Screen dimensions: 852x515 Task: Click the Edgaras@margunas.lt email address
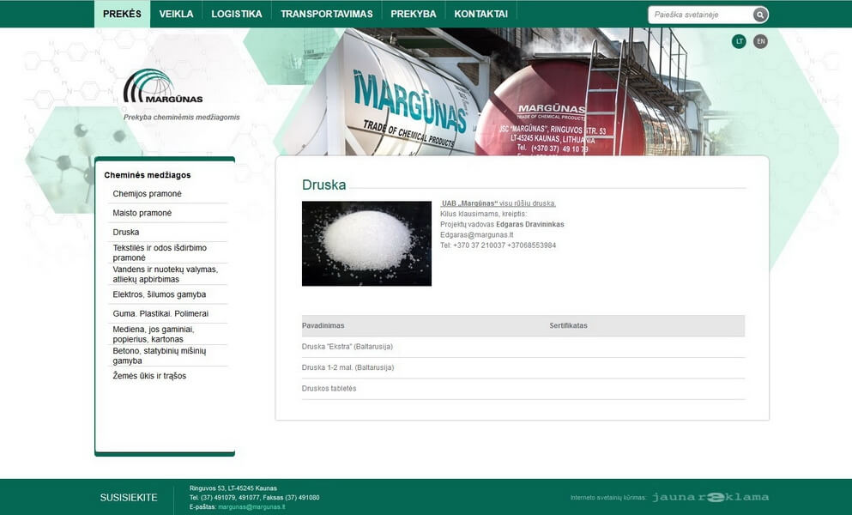tap(476, 235)
